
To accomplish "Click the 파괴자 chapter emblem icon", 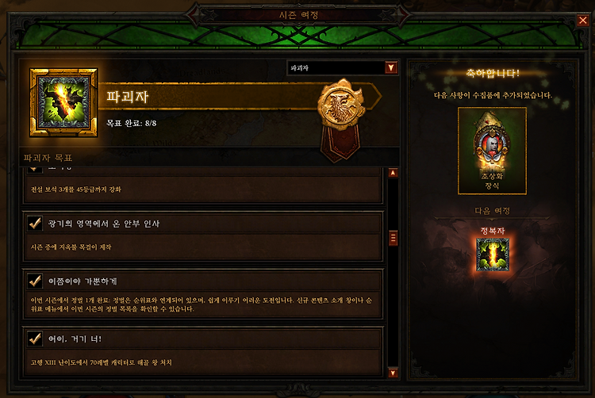I will pyautogui.click(x=63, y=102).
